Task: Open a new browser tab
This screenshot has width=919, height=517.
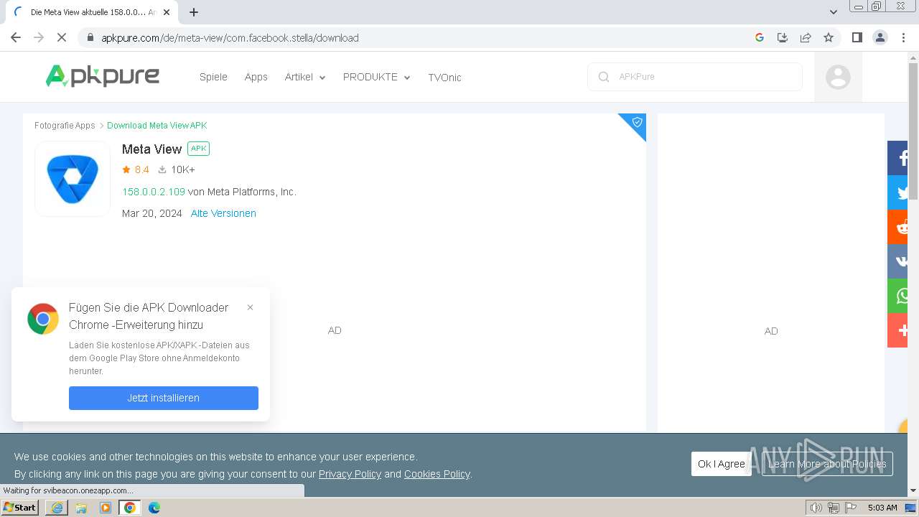Action: tap(194, 12)
